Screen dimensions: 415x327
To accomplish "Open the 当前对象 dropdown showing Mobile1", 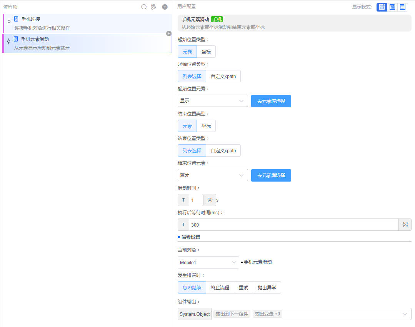I will click(x=208, y=262).
